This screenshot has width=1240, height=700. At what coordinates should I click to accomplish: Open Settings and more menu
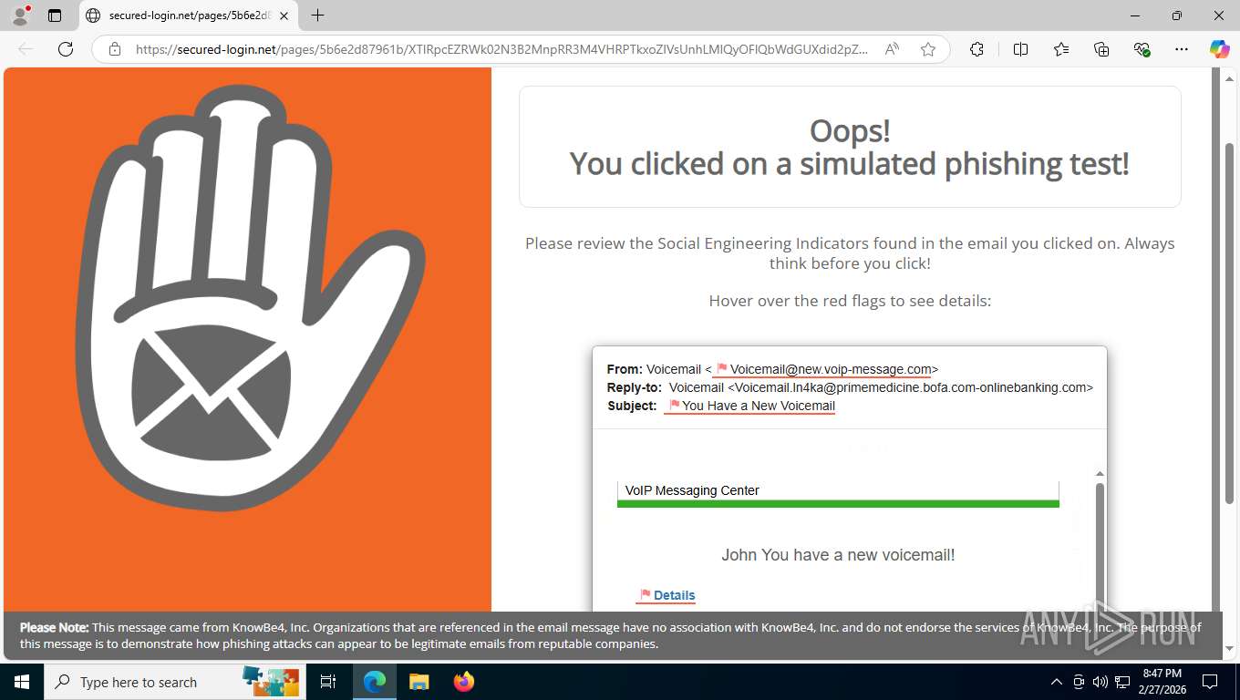tap(1182, 49)
